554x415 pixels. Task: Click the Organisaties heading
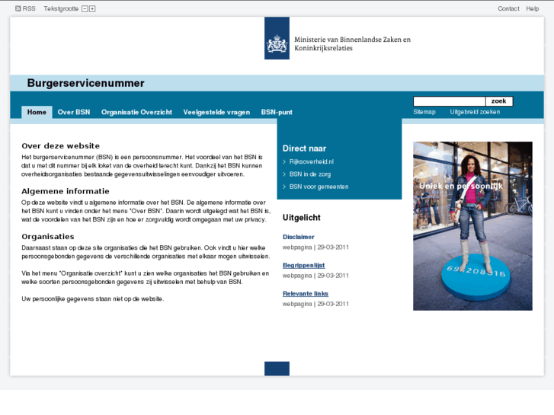[48, 236]
